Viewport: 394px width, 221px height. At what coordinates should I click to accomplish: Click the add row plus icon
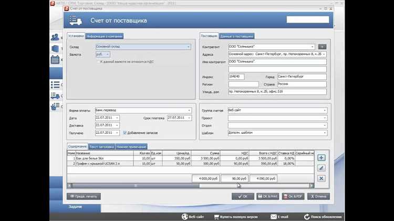(322, 158)
